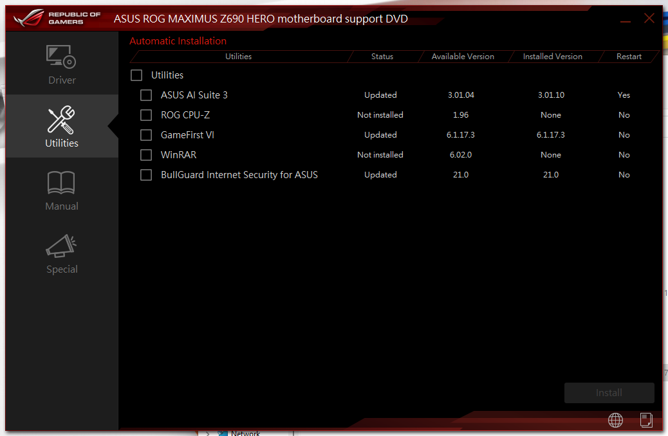Close the support DVD window
The image size is (668, 436).
pos(649,18)
